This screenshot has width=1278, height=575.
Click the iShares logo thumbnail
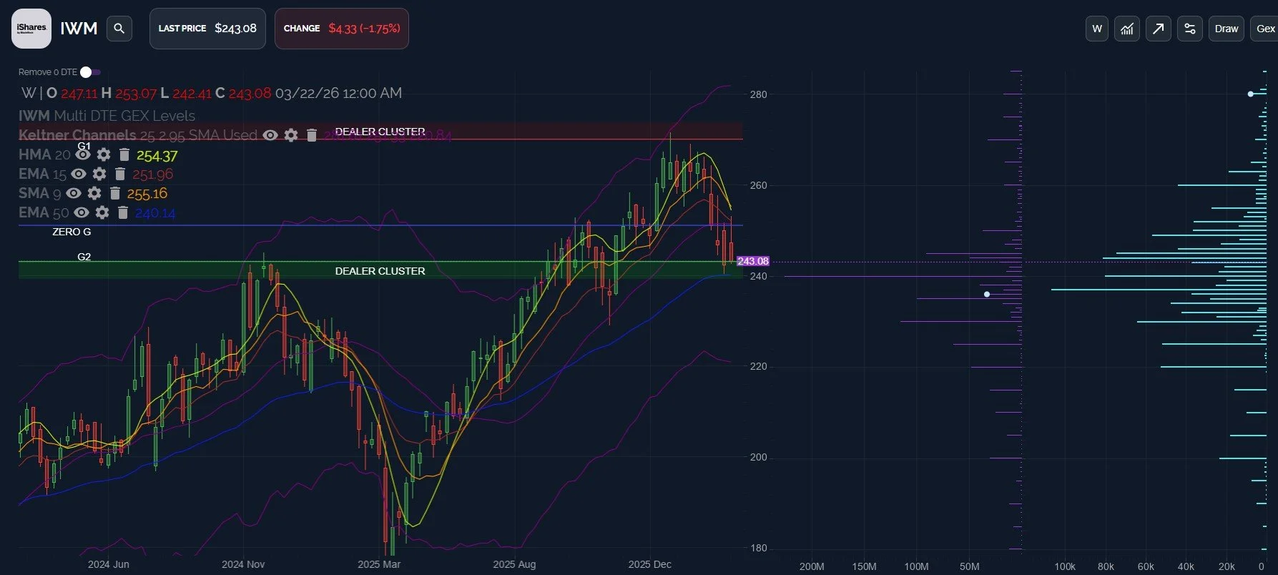click(31, 29)
